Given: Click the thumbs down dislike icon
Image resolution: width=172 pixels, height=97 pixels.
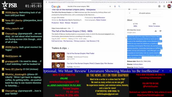Looking at the screenshot, I should click(x=160, y=31).
